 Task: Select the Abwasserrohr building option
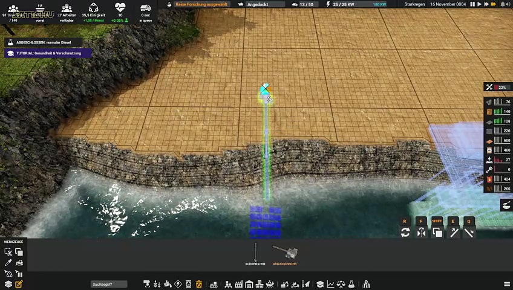click(284, 253)
